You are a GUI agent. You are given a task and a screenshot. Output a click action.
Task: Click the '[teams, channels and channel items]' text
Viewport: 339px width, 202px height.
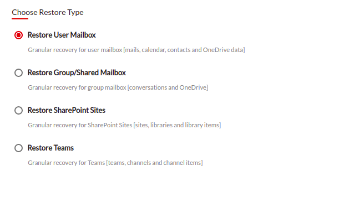tap(154, 163)
